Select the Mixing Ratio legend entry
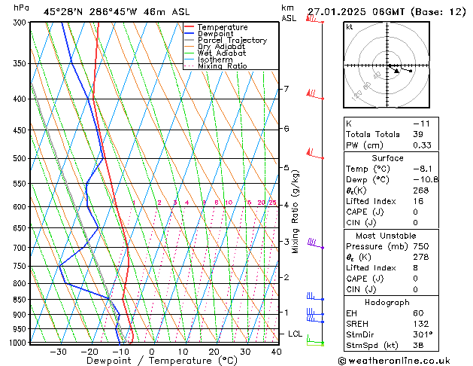The width and height of the screenshot is (473, 366). [216, 66]
